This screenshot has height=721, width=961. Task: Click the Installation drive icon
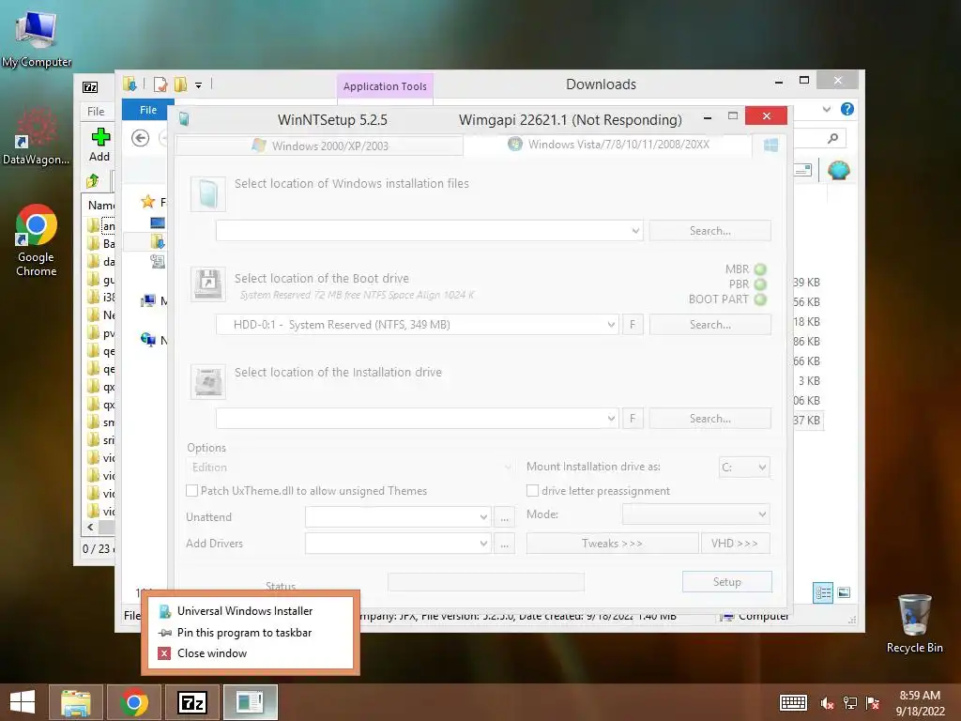(x=207, y=381)
